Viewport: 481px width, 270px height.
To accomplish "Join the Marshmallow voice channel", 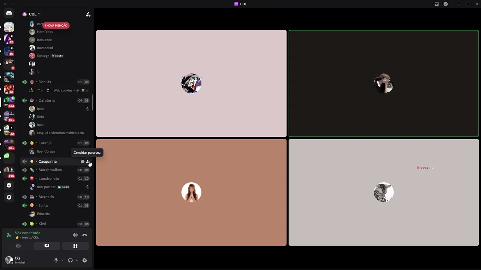I will point(55,170).
